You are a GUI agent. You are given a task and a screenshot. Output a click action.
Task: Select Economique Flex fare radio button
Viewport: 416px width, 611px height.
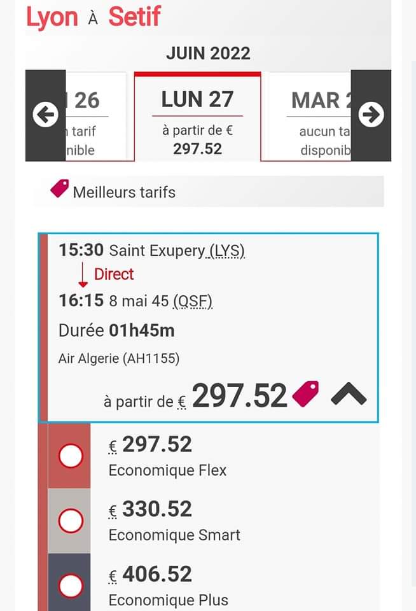[x=71, y=456]
